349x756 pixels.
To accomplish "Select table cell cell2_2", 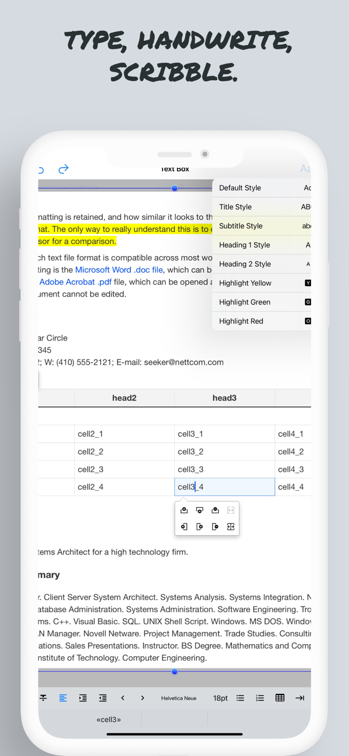I will (124, 452).
